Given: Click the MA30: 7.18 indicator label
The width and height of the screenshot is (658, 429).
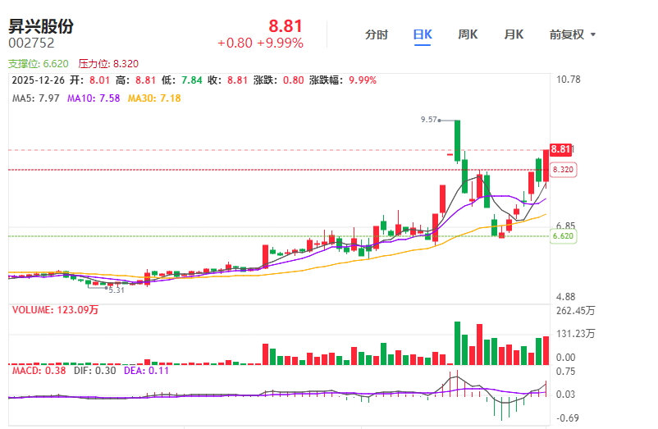Looking at the screenshot, I should 154,98.
